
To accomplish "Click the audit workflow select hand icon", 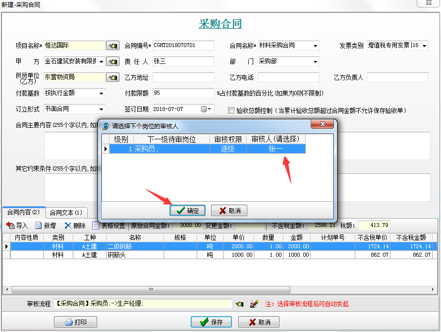I will (240, 304).
